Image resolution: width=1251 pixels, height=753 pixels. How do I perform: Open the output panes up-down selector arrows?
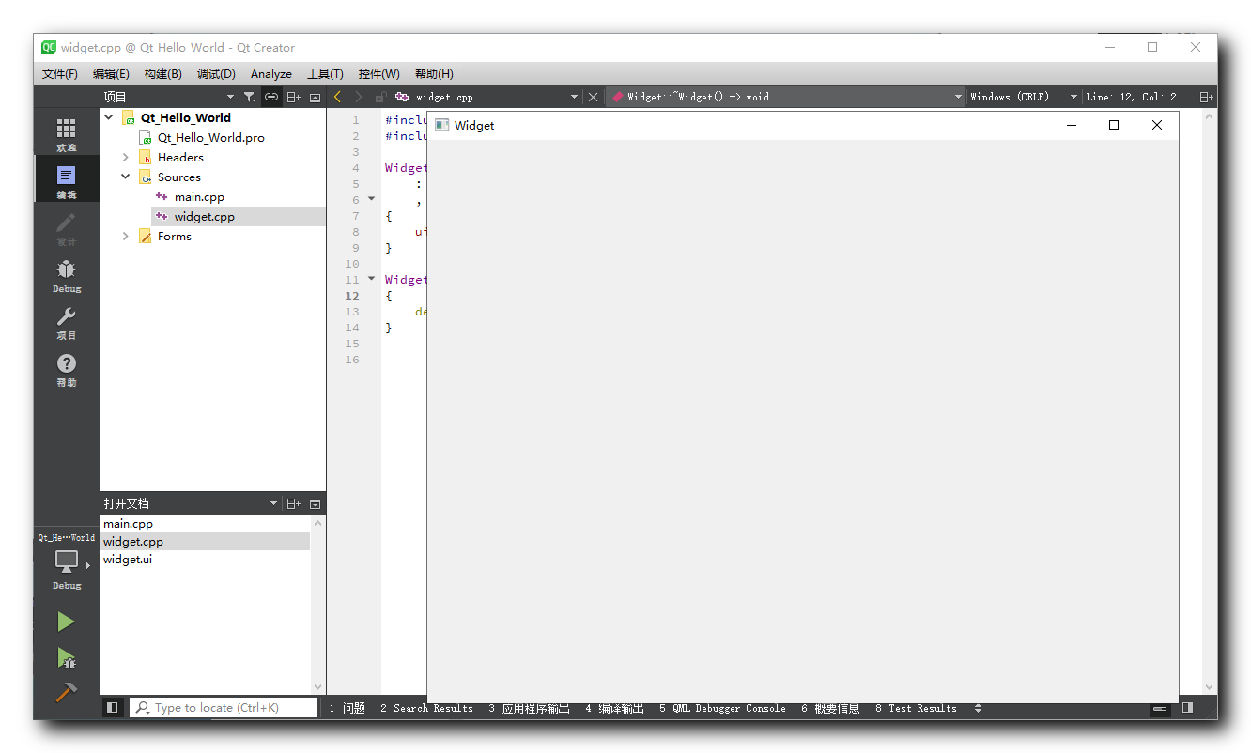click(x=978, y=708)
